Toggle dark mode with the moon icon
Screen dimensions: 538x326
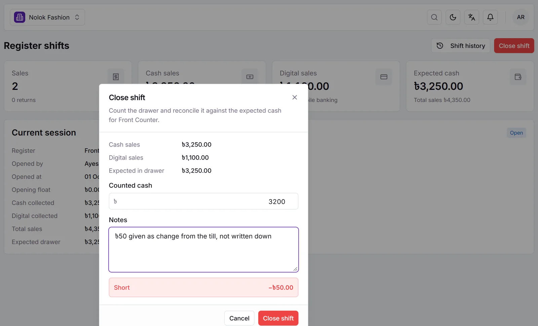(x=453, y=17)
